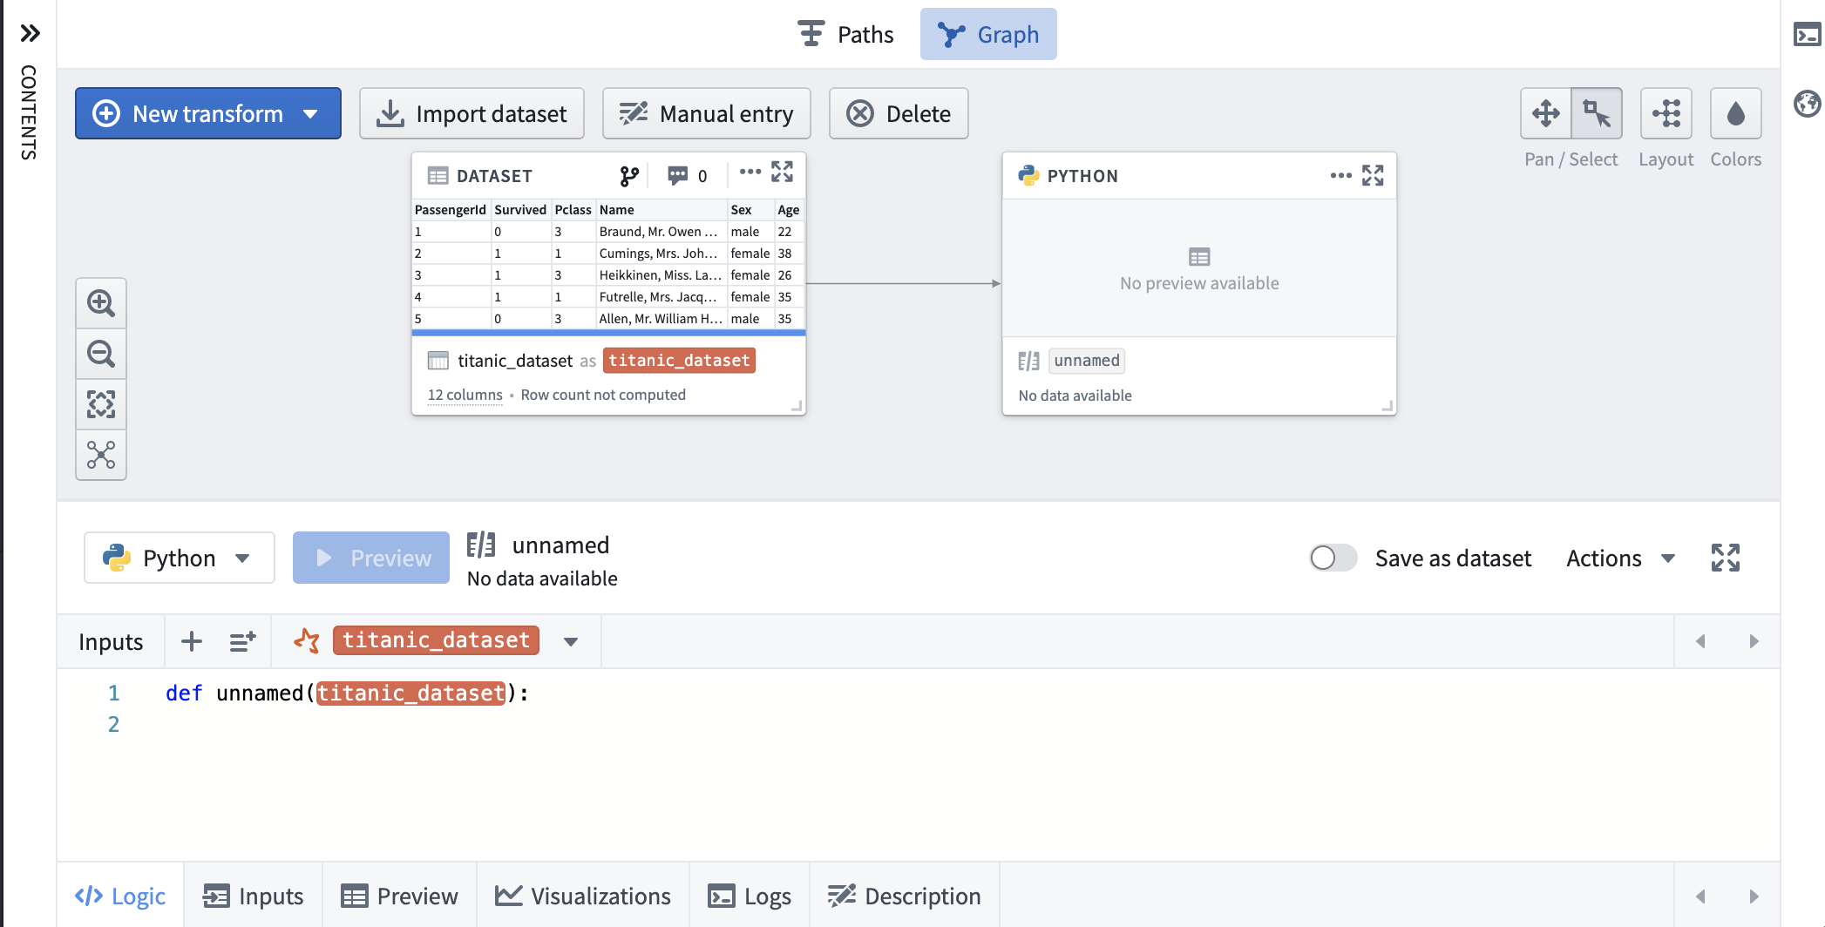The image size is (1825, 927).
Task: Open the Layout graph options
Action: click(1666, 113)
